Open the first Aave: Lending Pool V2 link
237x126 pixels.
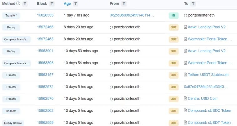tap(207, 27)
